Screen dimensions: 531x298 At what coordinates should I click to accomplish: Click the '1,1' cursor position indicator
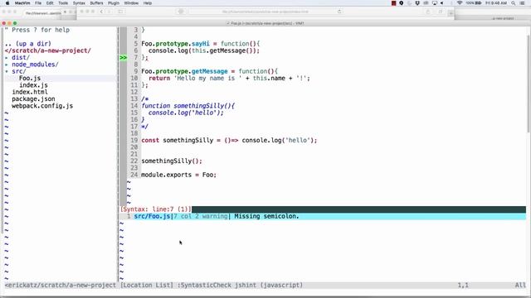click(463, 285)
